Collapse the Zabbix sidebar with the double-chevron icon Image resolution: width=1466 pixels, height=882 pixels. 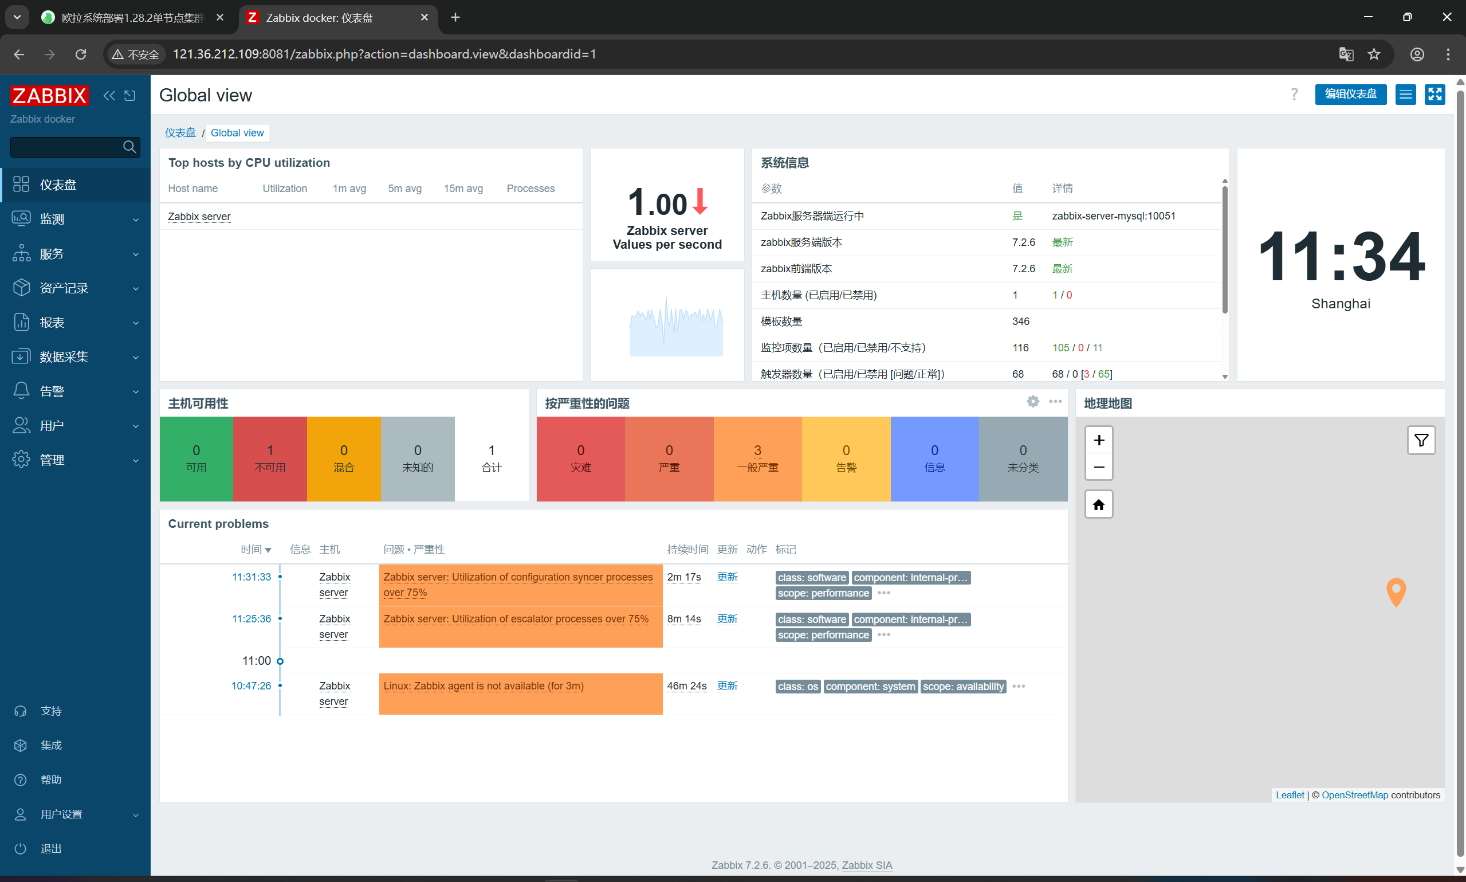coord(109,96)
